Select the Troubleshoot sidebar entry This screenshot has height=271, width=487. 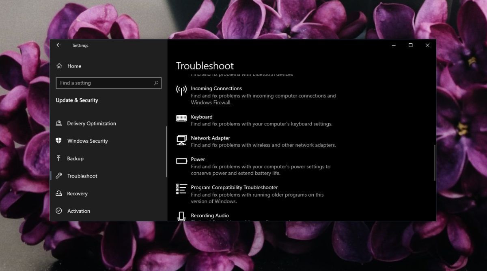82,176
